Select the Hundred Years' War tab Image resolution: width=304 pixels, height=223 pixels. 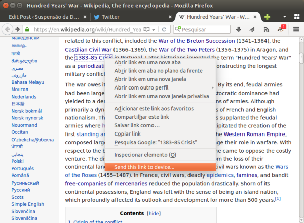point(218,17)
